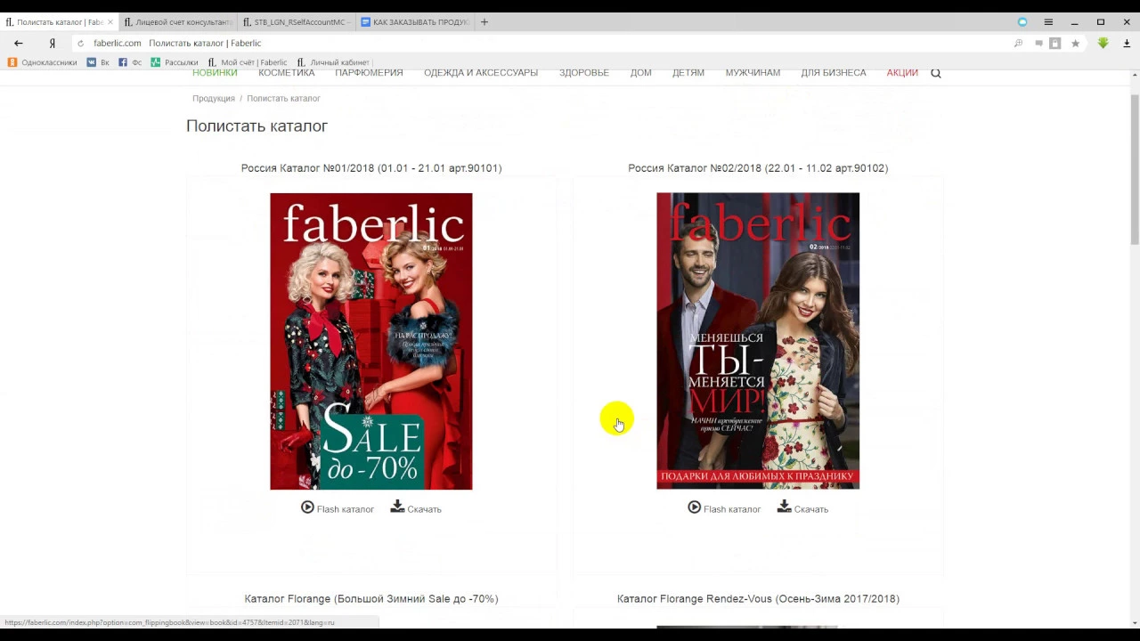Switch to the STB_LGN_RSelfAccountMC tab
The image size is (1140, 641).
297,22
